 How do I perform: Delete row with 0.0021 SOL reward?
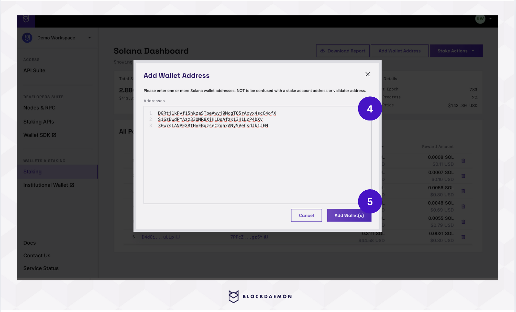click(463, 237)
